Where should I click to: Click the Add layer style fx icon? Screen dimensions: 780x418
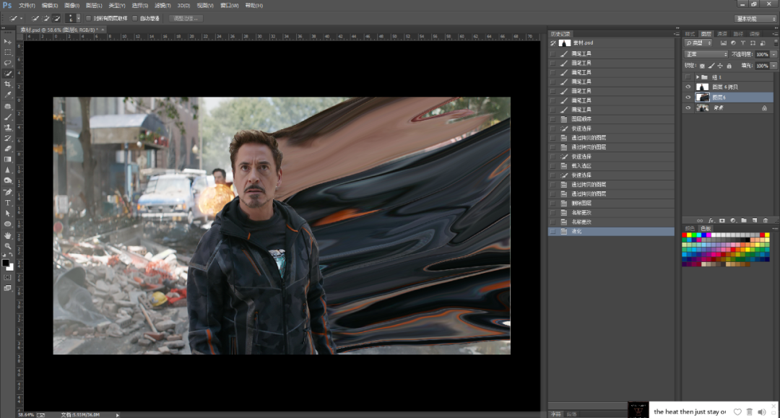(711, 221)
